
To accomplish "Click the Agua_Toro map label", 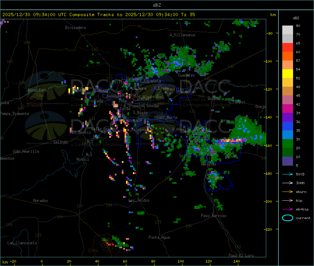I will pyautogui.click(x=37, y=90).
